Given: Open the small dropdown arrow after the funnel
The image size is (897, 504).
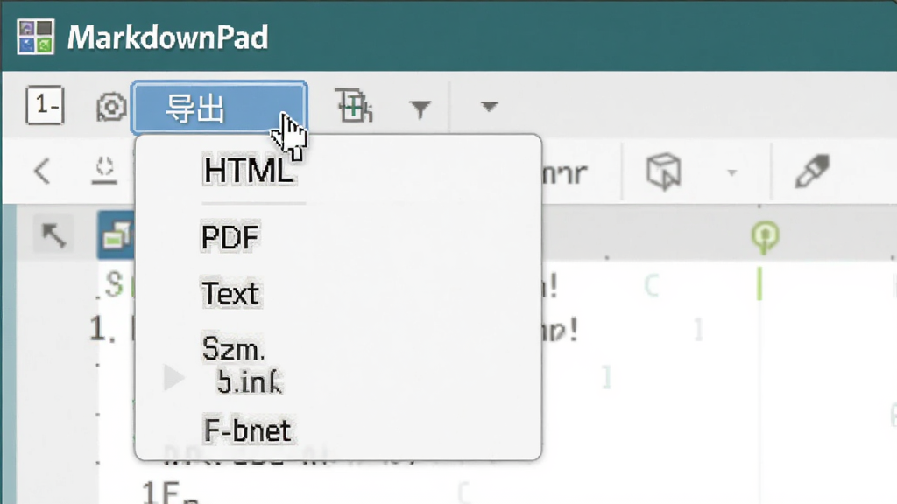Looking at the screenshot, I should [x=489, y=106].
